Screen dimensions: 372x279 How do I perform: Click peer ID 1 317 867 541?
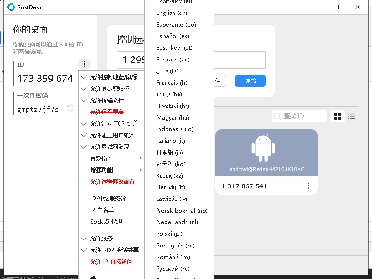click(245, 186)
